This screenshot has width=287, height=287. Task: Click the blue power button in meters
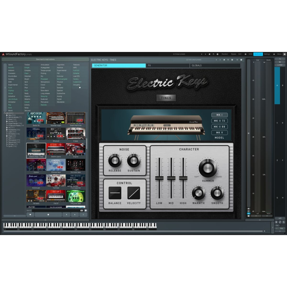(x=249, y=214)
